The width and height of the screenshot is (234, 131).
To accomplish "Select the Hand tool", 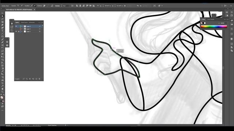I will 2,89.
